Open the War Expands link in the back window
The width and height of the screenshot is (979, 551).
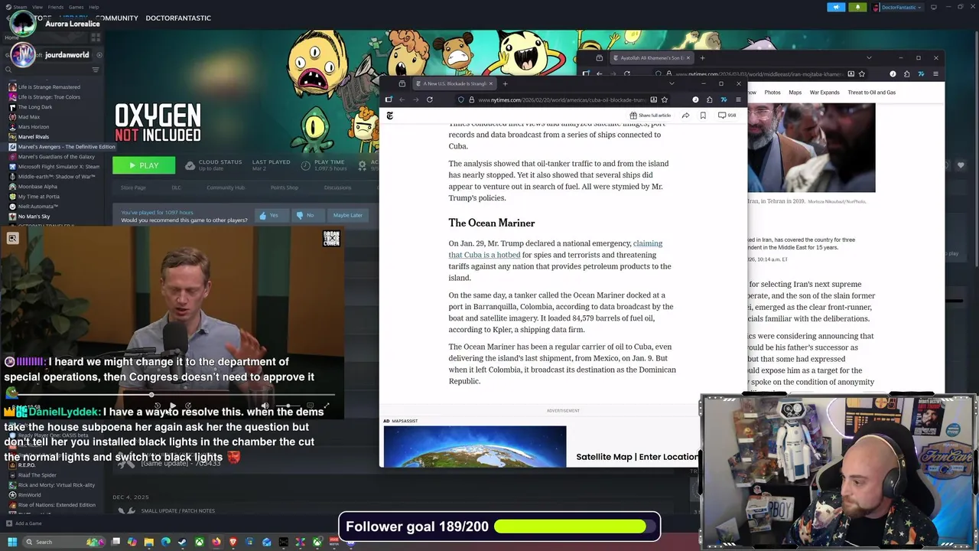click(825, 93)
